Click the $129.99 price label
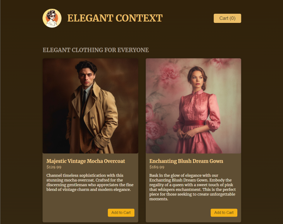Screen dimensions: 283x224 [x=54, y=167]
